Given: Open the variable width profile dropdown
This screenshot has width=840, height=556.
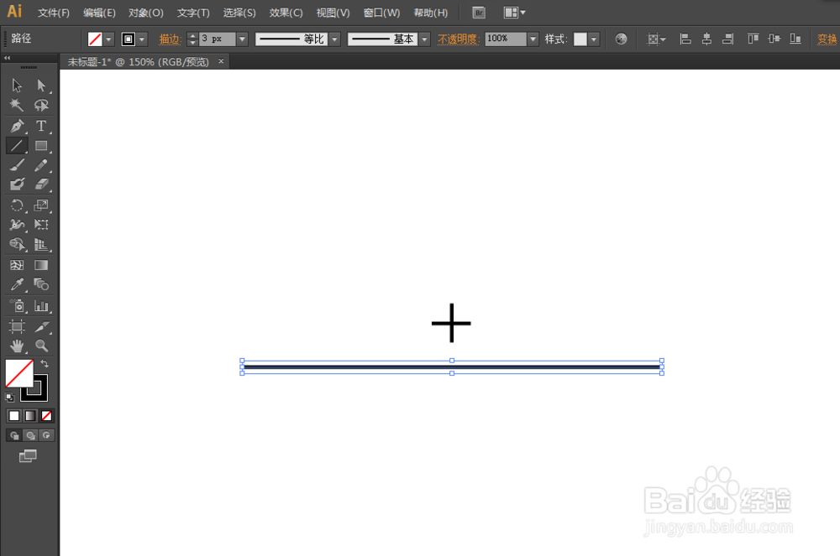Looking at the screenshot, I should (x=334, y=39).
